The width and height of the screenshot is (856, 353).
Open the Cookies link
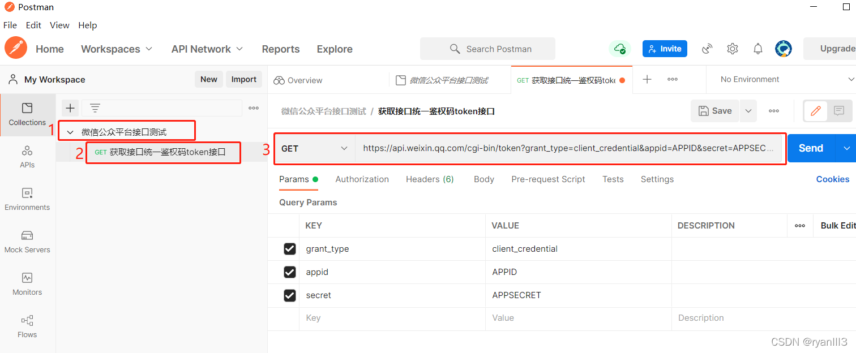click(x=832, y=179)
